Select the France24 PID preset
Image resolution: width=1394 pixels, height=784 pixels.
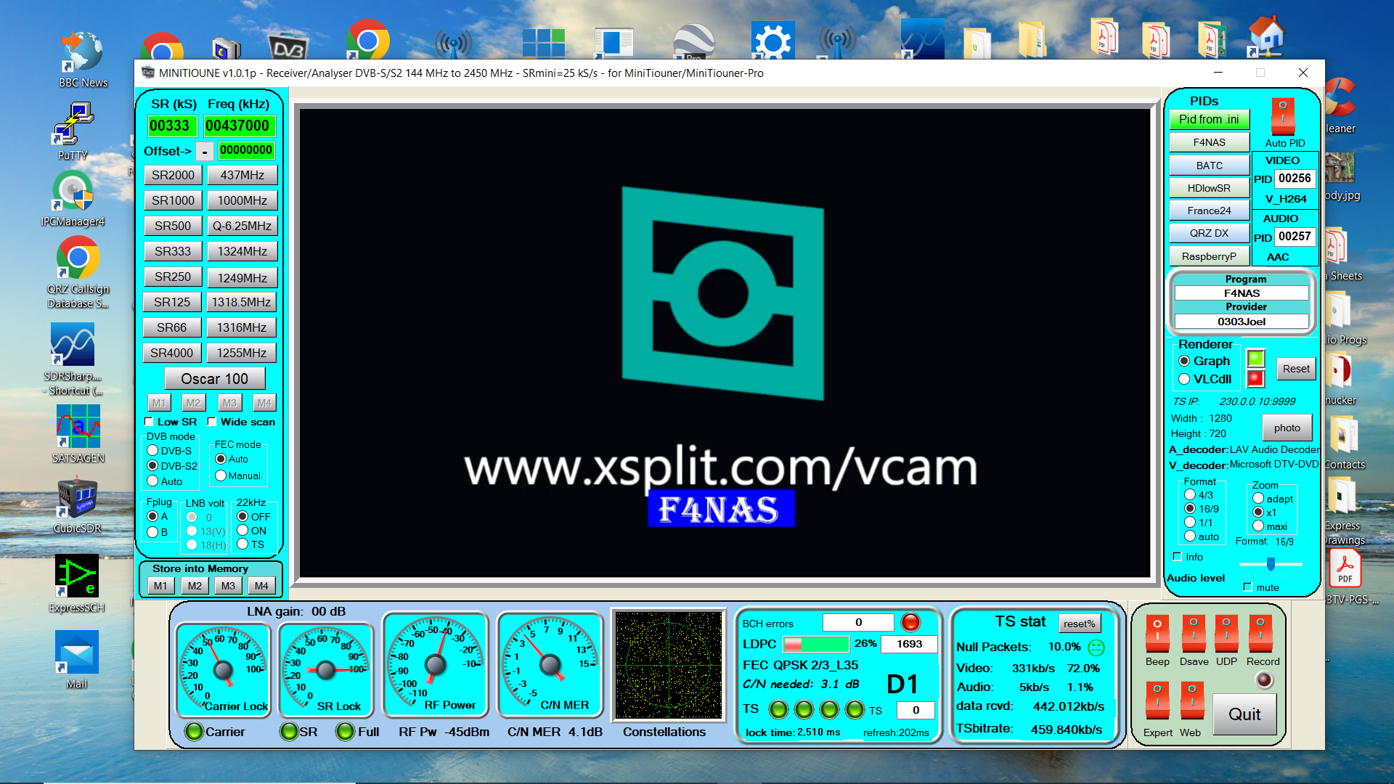(1209, 211)
